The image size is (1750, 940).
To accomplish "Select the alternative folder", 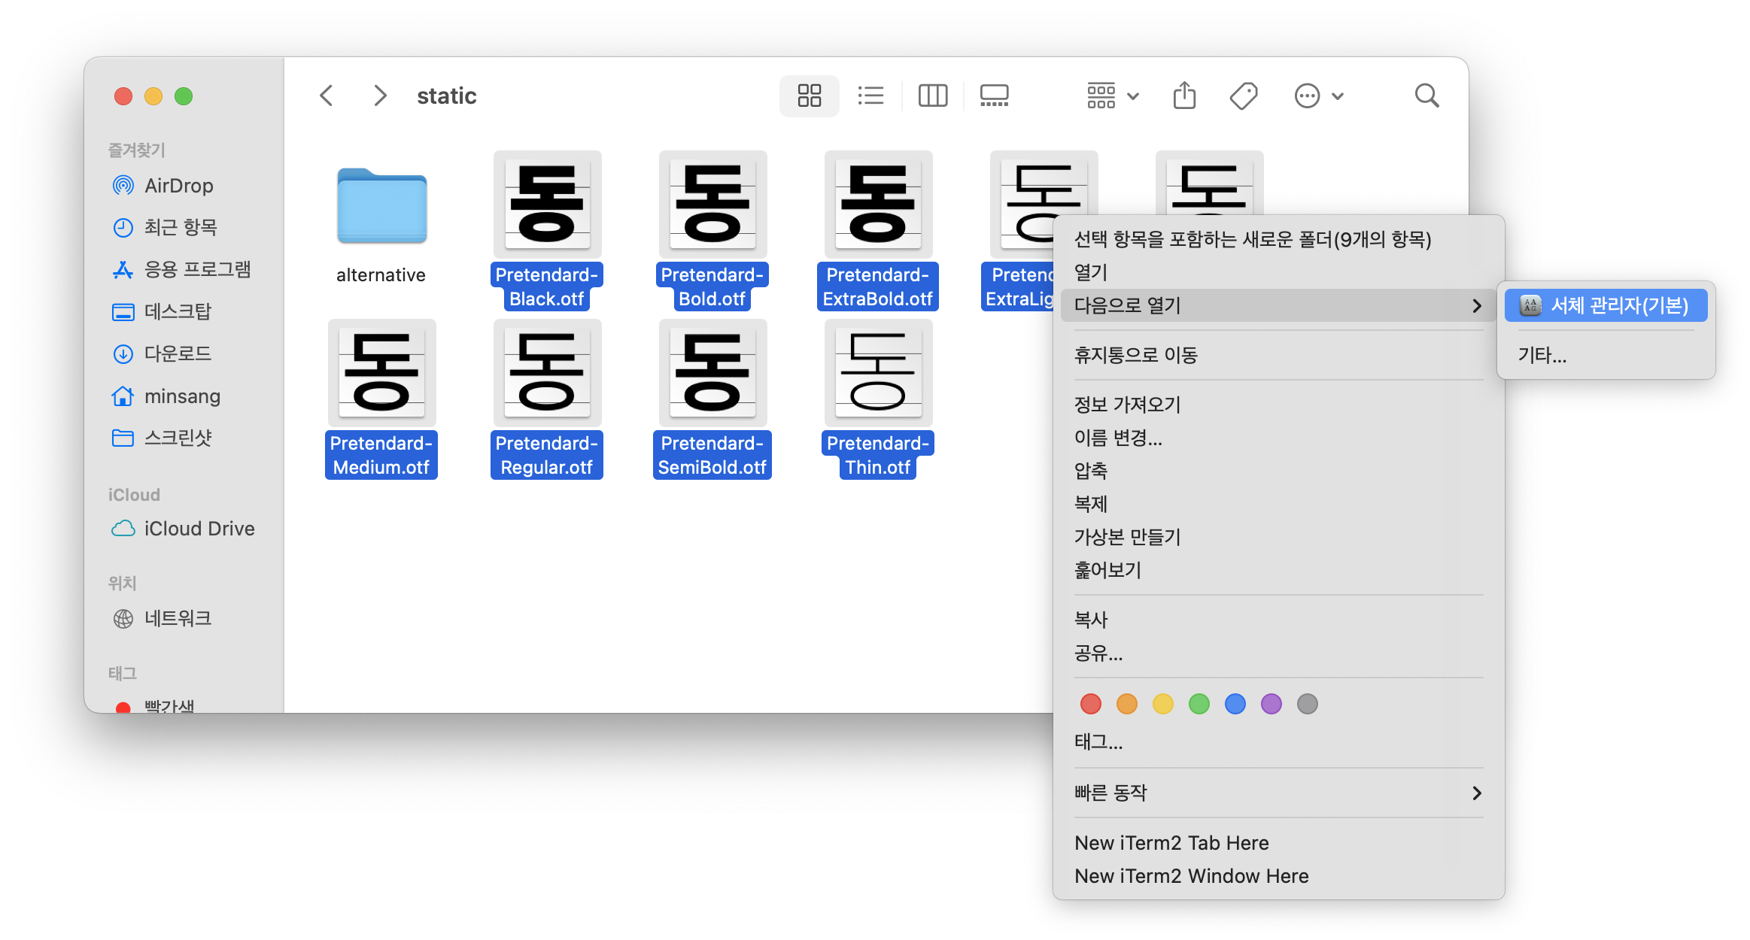I will pyautogui.click(x=381, y=218).
